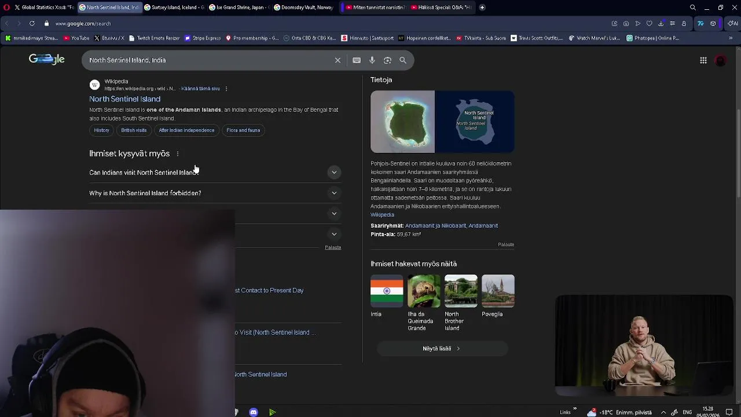Open options next to Ihmiset kysyvät myös
741x417 pixels.
(178, 153)
